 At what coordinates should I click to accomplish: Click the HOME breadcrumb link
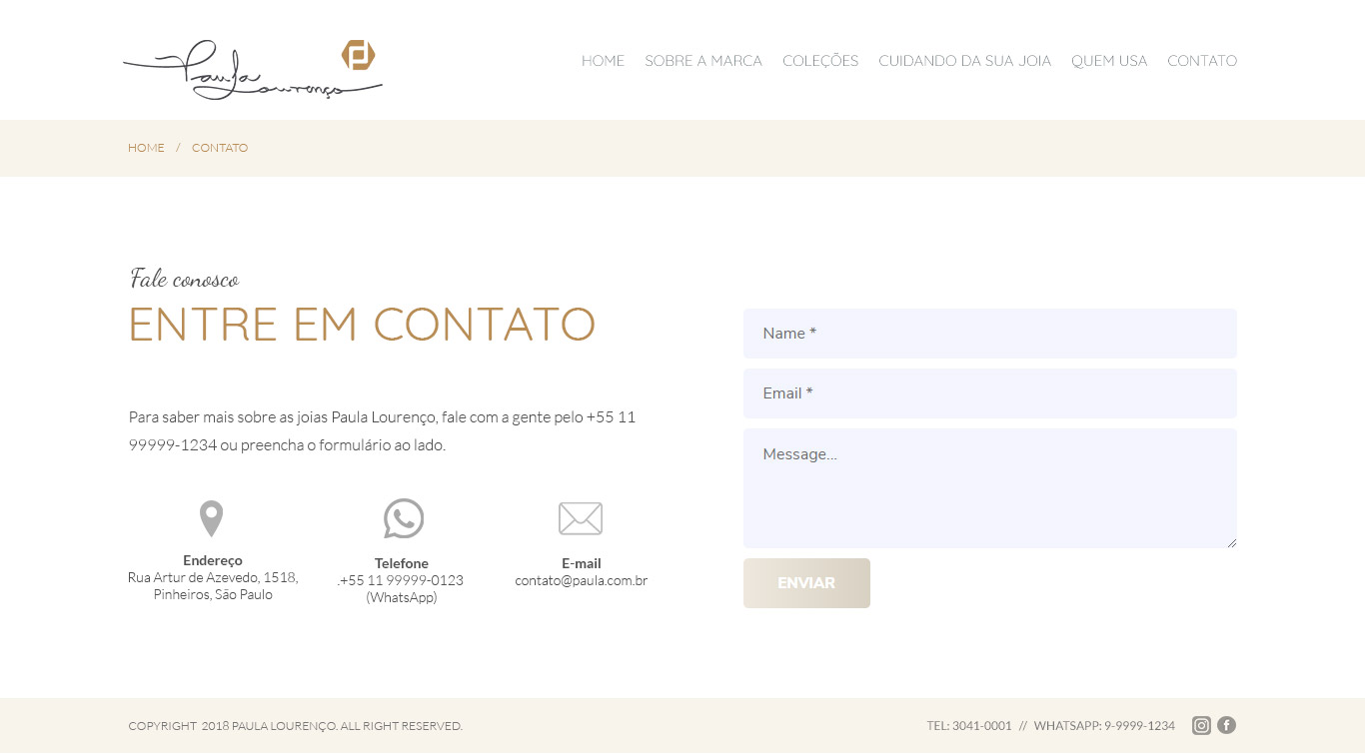coord(146,148)
